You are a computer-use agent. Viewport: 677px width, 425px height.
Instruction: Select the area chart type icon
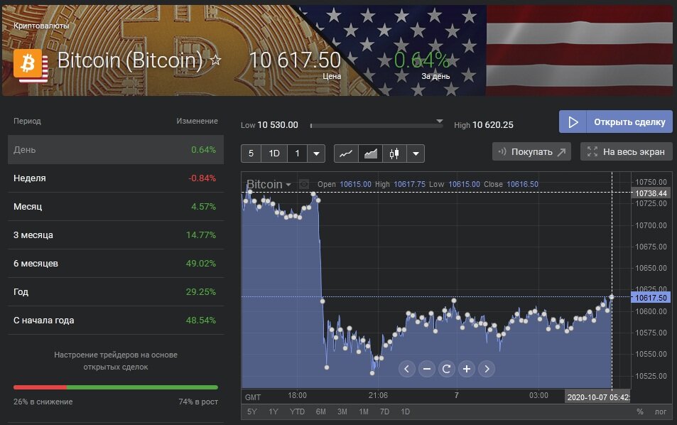tap(370, 153)
